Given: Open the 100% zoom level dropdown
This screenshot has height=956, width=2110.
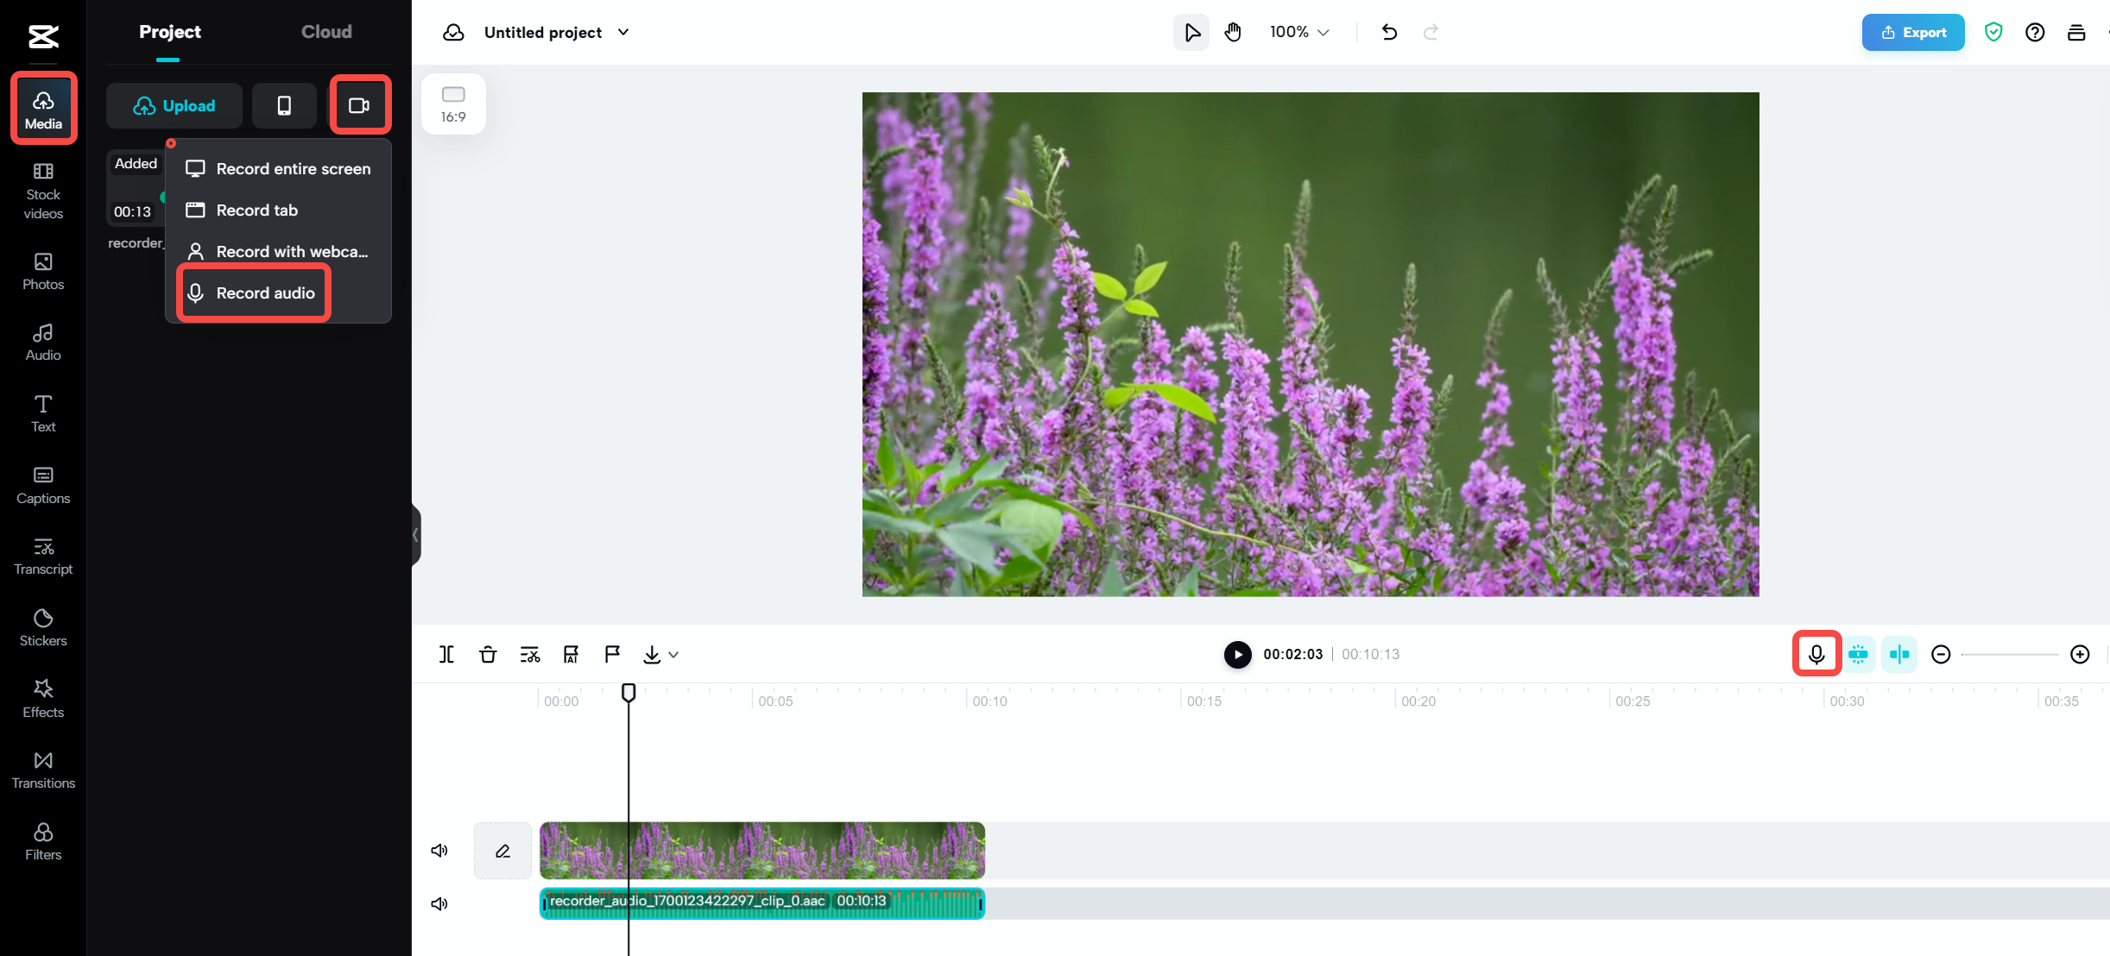Looking at the screenshot, I should click(x=1298, y=32).
